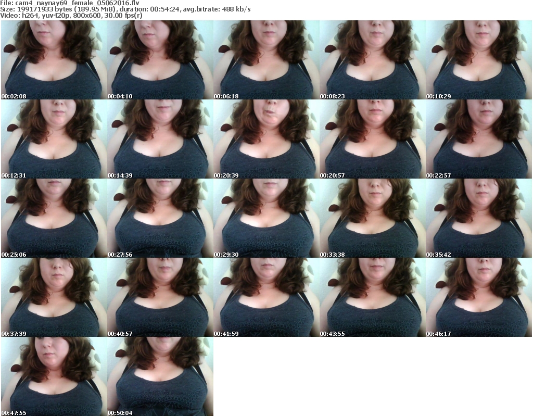Image resolution: width=533 pixels, height=416 pixels.
Task: Choose the preview frame at 00:41:59
Action: 266,297
